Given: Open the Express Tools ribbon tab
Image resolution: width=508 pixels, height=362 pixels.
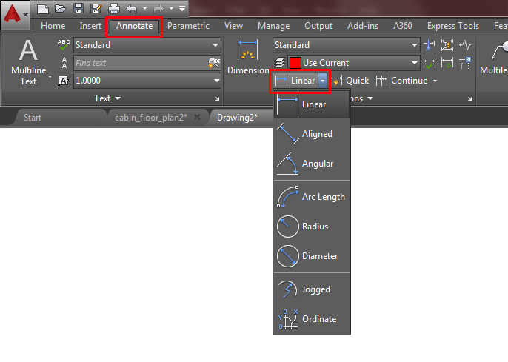Looking at the screenshot, I should (x=453, y=26).
